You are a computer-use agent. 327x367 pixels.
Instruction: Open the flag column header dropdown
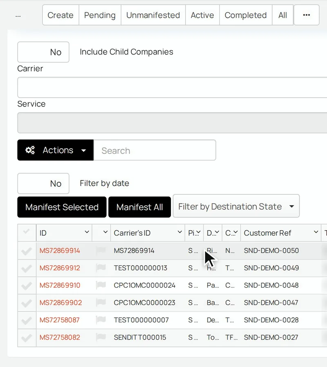pyautogui.click(x=105, y=232)
